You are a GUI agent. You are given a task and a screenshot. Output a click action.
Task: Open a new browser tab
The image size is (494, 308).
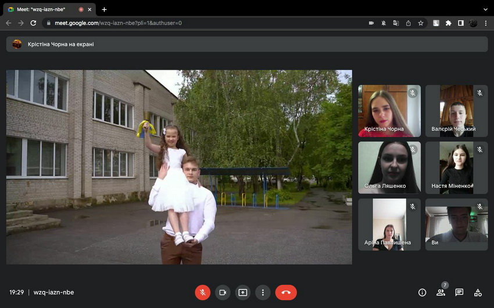[x=104, y=9]
